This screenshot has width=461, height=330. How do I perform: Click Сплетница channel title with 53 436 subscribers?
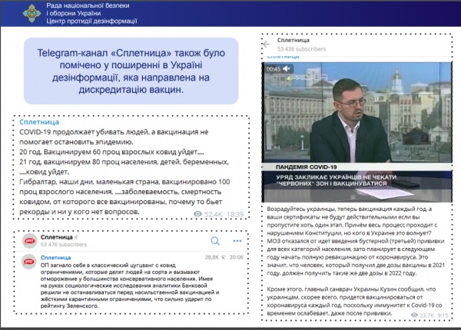pos(294,40)
